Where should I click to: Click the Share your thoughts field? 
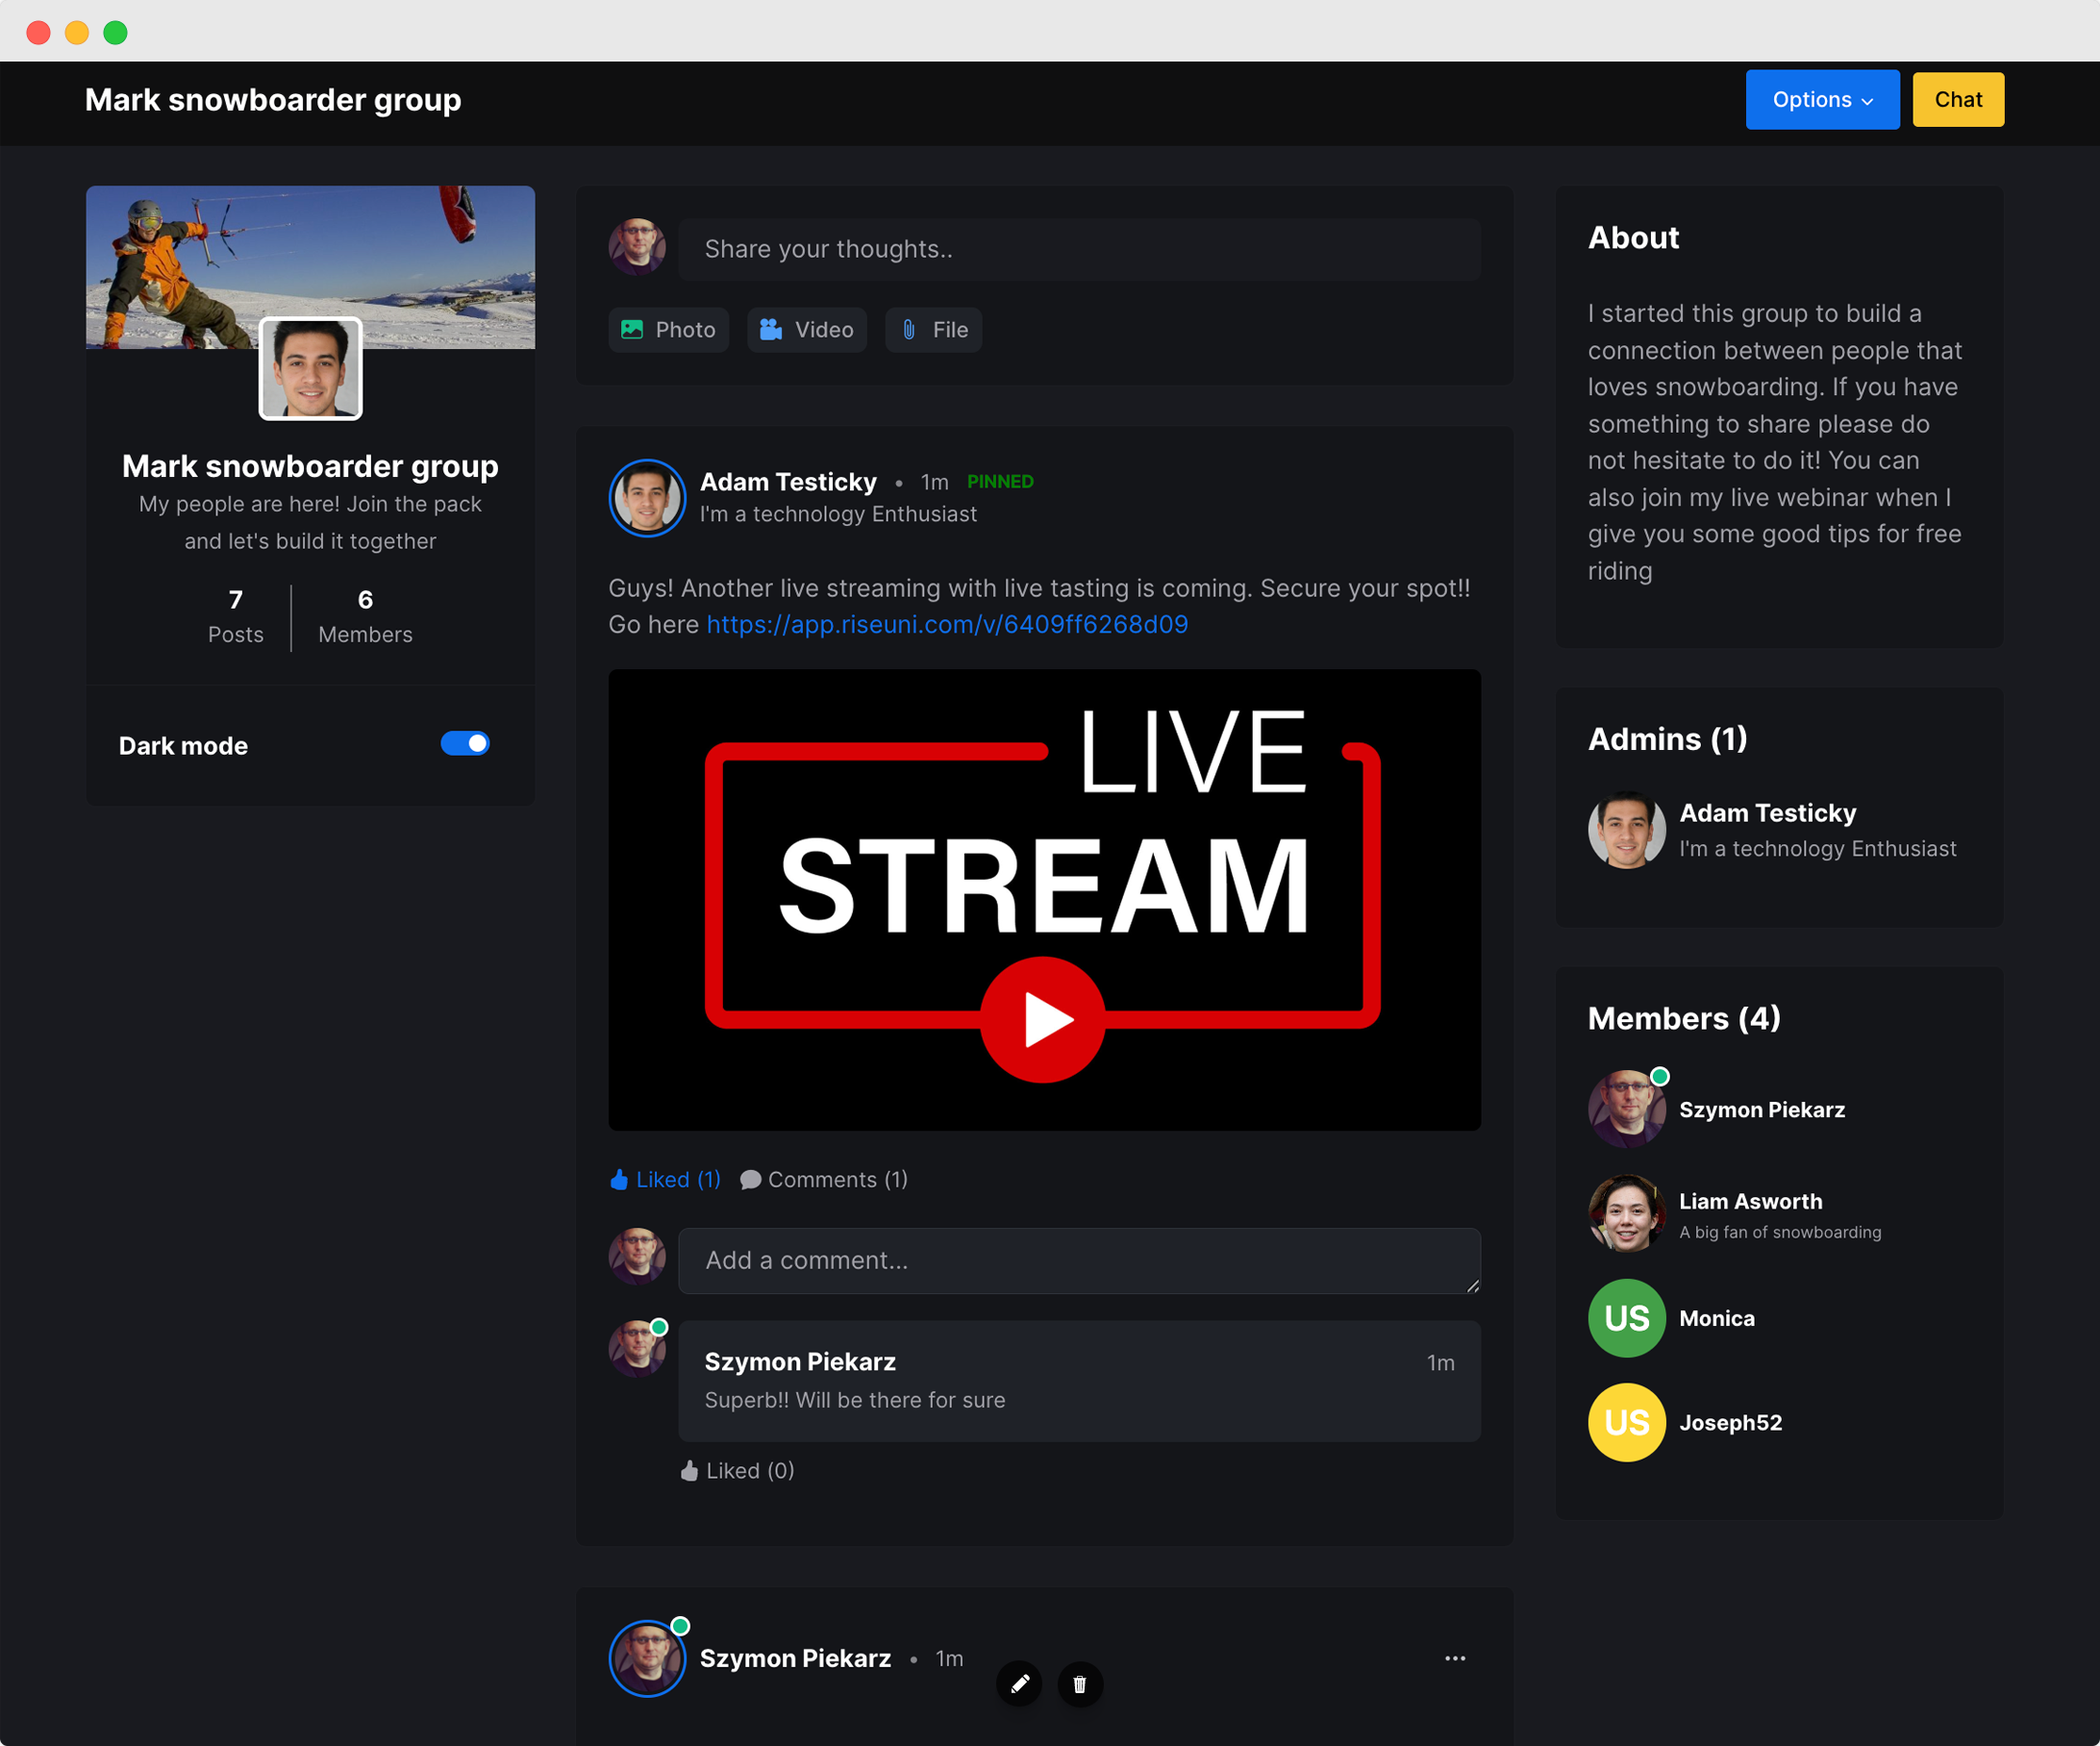tap(1078, 250)
